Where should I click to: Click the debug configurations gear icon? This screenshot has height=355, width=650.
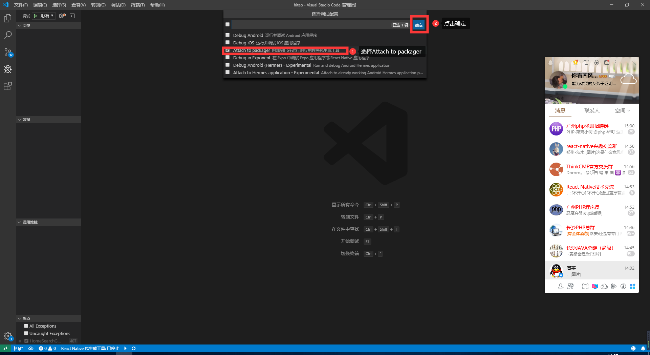62,15
